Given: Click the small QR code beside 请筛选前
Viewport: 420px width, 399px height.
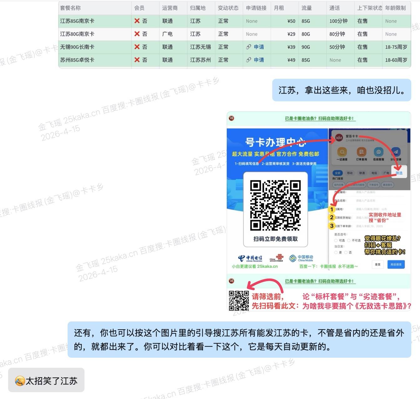Looking at the screenshot, I should point(238,301).
